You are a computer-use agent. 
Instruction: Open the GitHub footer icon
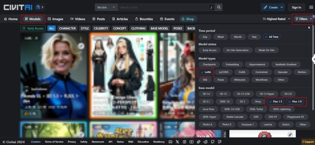tap(213, 142)
